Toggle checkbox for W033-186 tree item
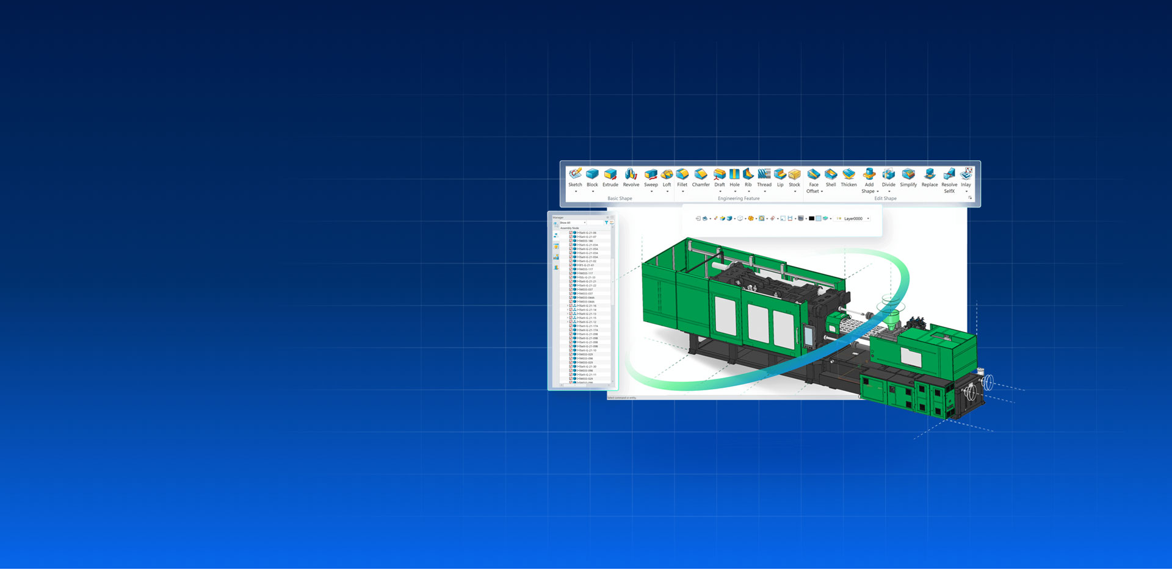1172x569 pixels. pyautogui.click(x=571, y=241)
